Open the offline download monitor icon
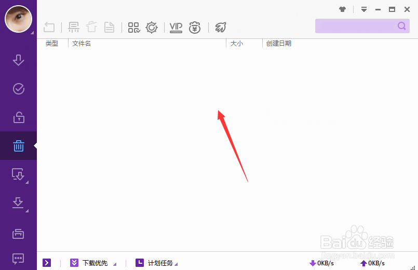Image resolution: width=418 pixels, height=270 pixels. click(18, 174)
